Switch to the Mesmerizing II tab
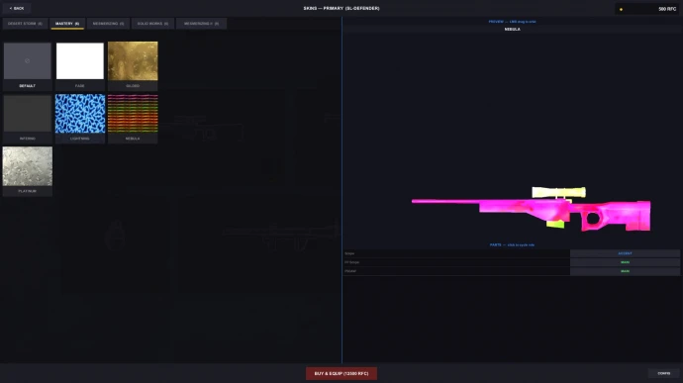 [x=201, y=24]
